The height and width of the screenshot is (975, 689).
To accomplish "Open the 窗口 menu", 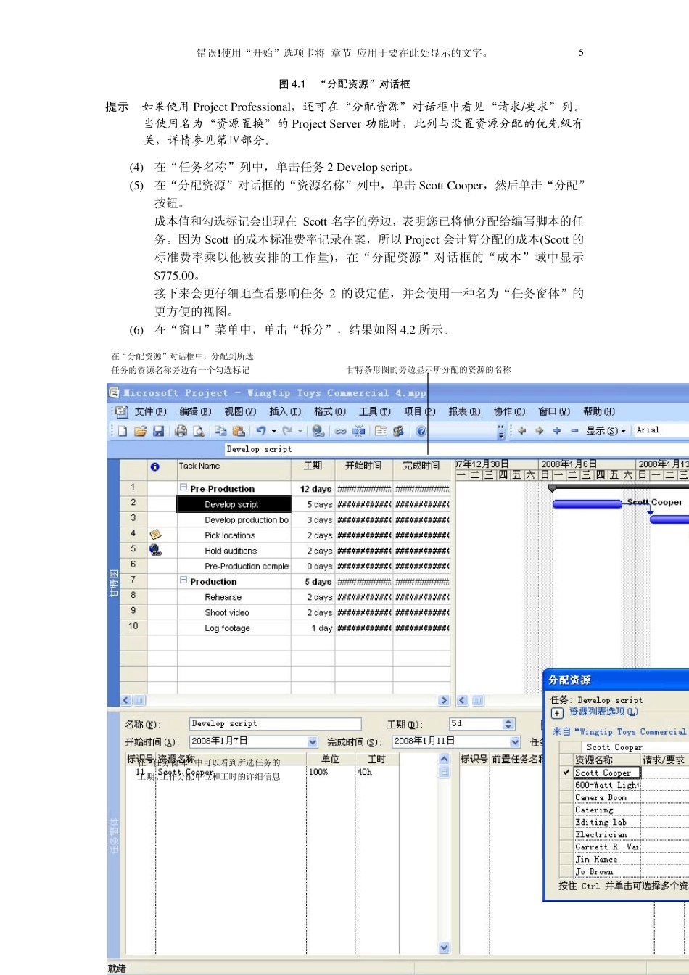I will 554,411.
